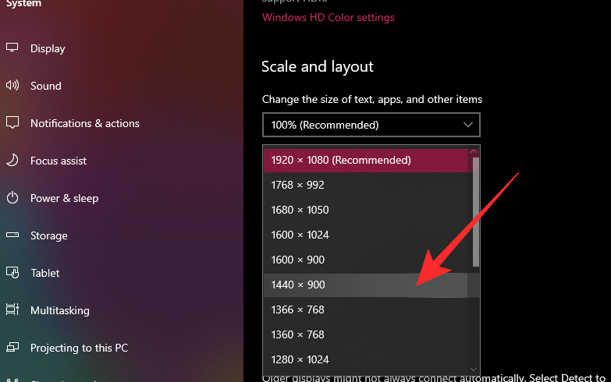Click the Sound speaker icon
Image resolution: width=611 pixels, height=382 pixels.
pos(12,86)
